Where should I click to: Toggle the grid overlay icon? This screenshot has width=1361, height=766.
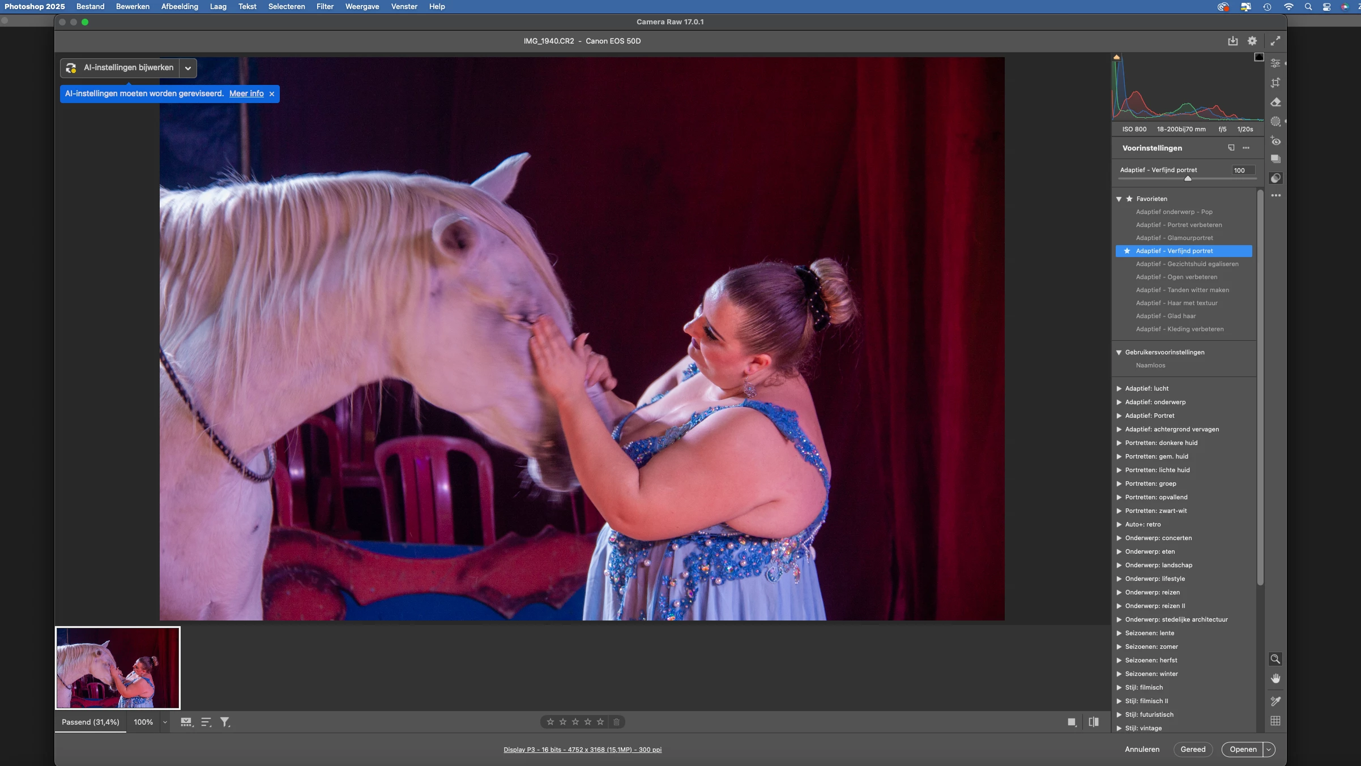1275,721
